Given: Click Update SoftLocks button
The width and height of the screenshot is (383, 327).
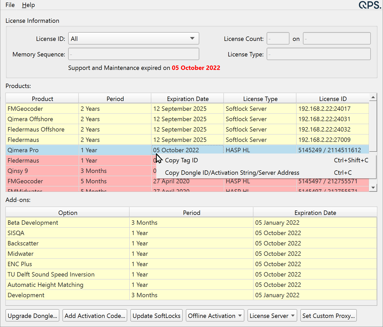Looking at the screenshot, I should tap(157, 316).
